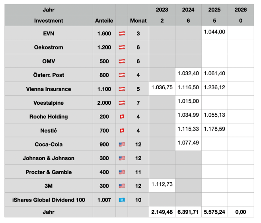This screenshot has width=261, height=223.
Task: Click the Swiss flag next to Roche Holding
Action: 122,117
